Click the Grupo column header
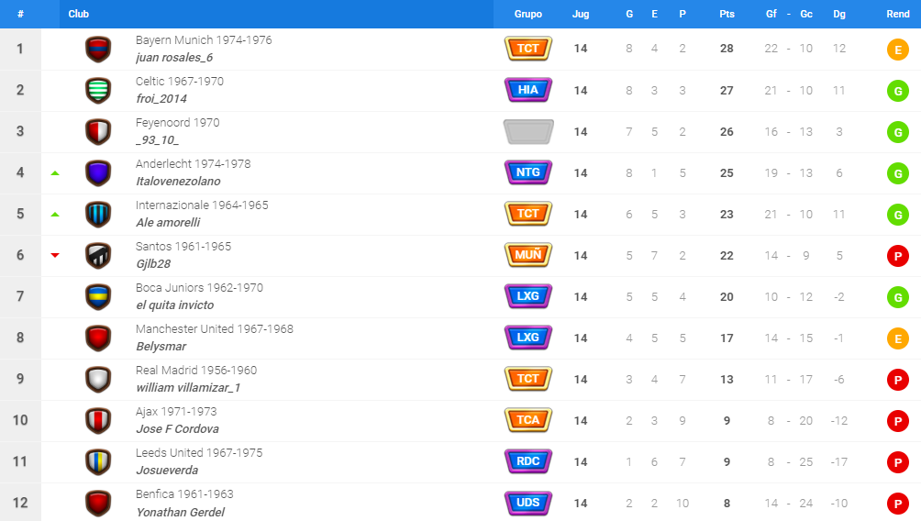The width and height of the screenshot is (921, 521). click(527, 14)
